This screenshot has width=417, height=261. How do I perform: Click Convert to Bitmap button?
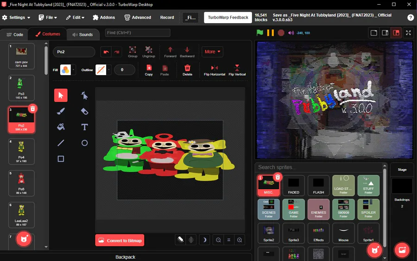point(120,240)
